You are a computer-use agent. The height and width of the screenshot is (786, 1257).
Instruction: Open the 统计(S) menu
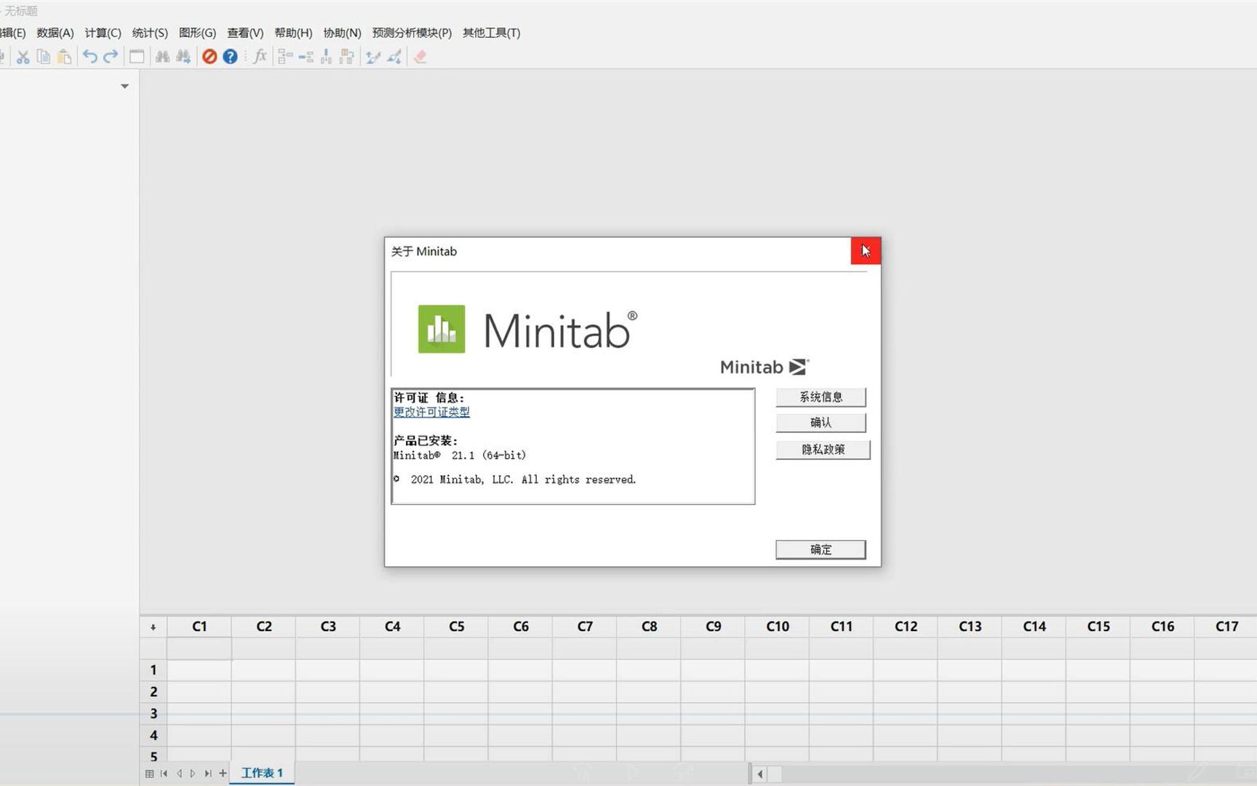(x=149, y=33)
